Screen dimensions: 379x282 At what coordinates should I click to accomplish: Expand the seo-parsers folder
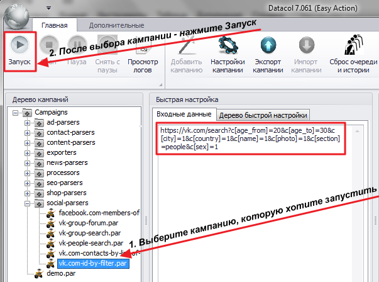click(x=27, y=183)
